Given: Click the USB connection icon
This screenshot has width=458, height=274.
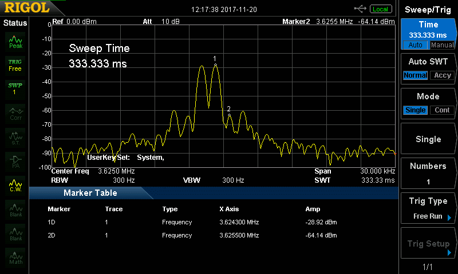Looking at the screenshot, I should 360,9.
